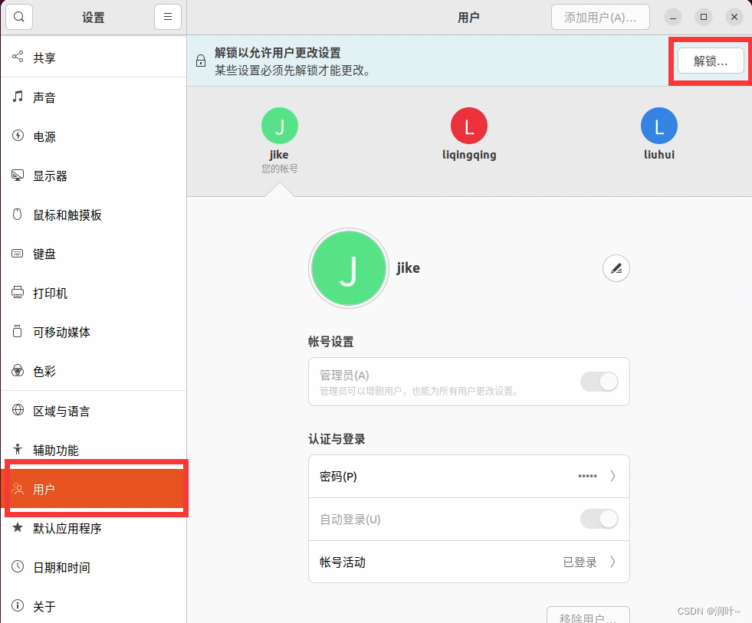Screen dimensions: 752x623
Task: Click the 解锁... unlock button
Action: 711,61
